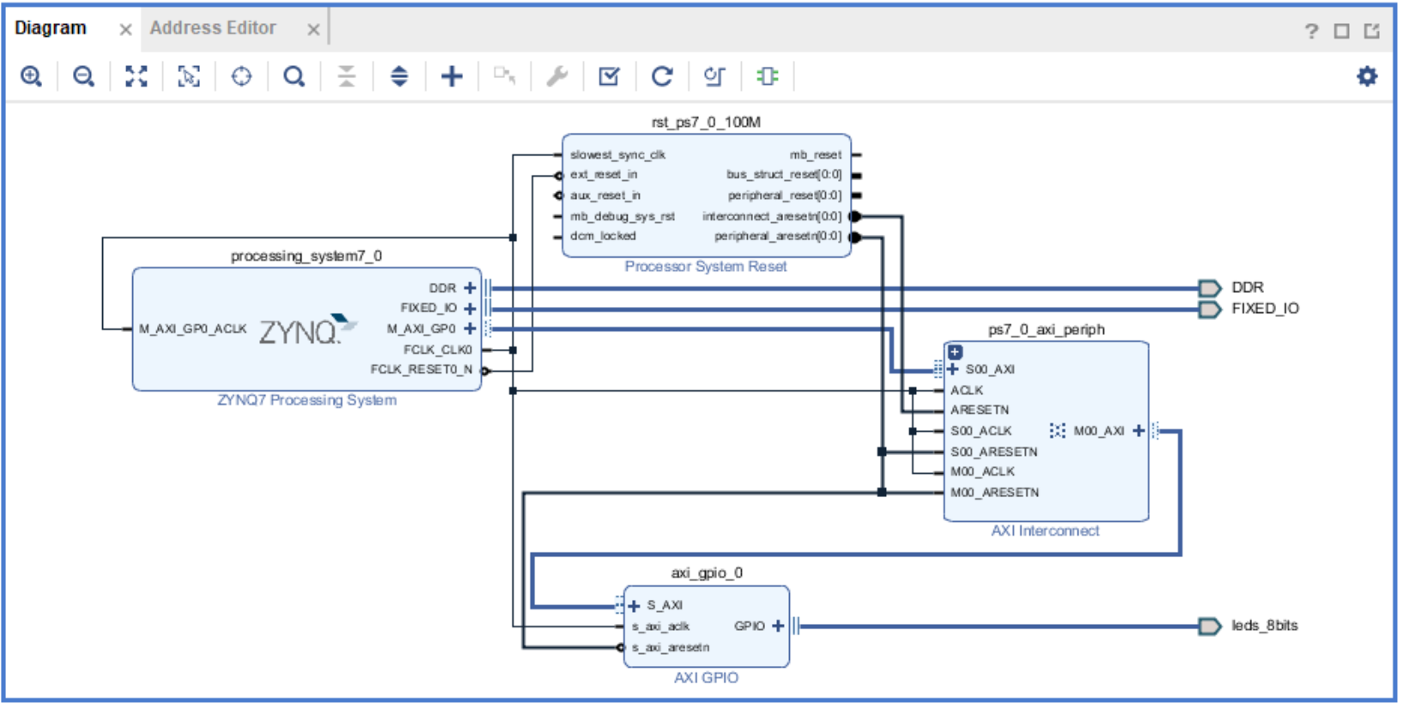Expand the M_AXI_GP0 interface on the ZYNQ block

[x=470, y=329]
